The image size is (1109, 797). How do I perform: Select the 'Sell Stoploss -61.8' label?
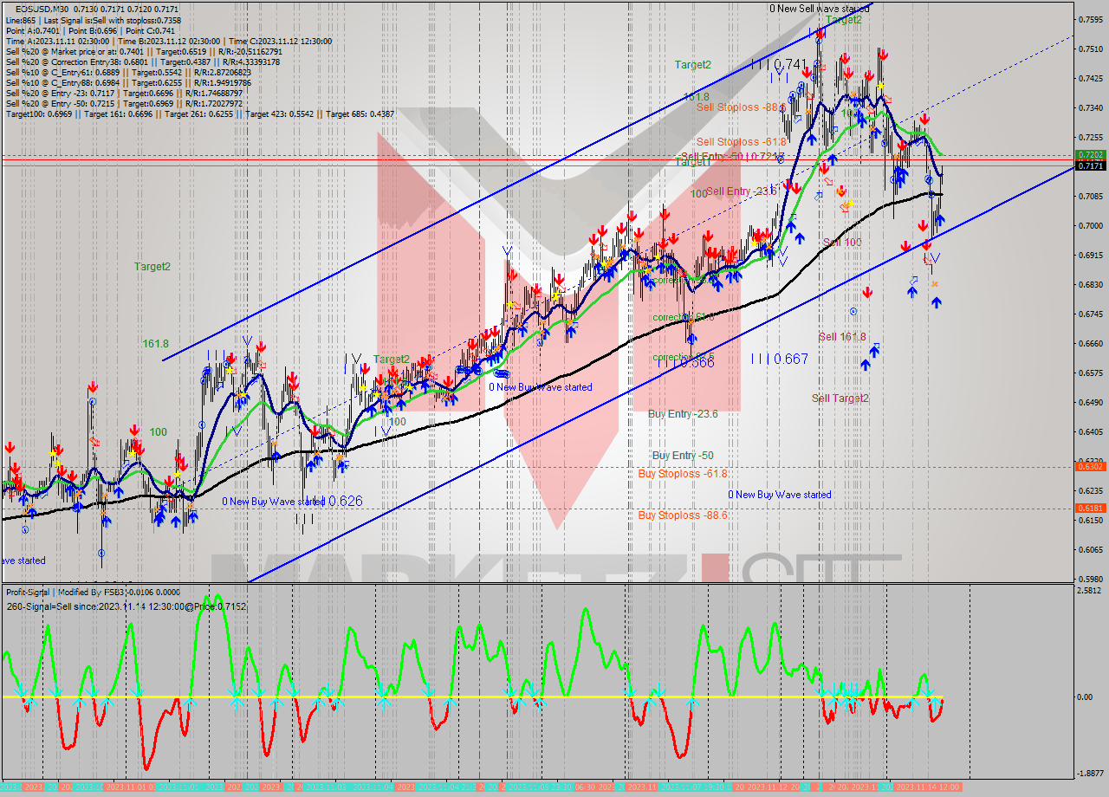click(x=741, y=142)
